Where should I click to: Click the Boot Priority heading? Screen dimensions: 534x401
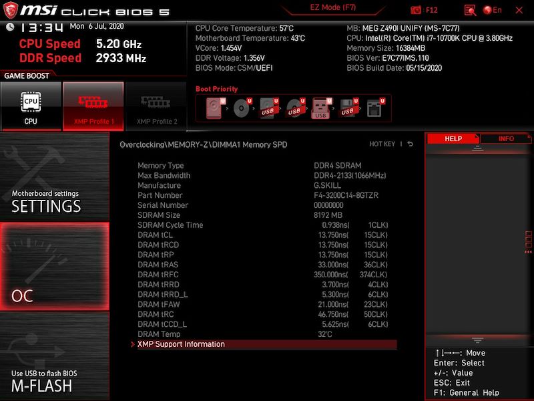(x=216, y=89)
